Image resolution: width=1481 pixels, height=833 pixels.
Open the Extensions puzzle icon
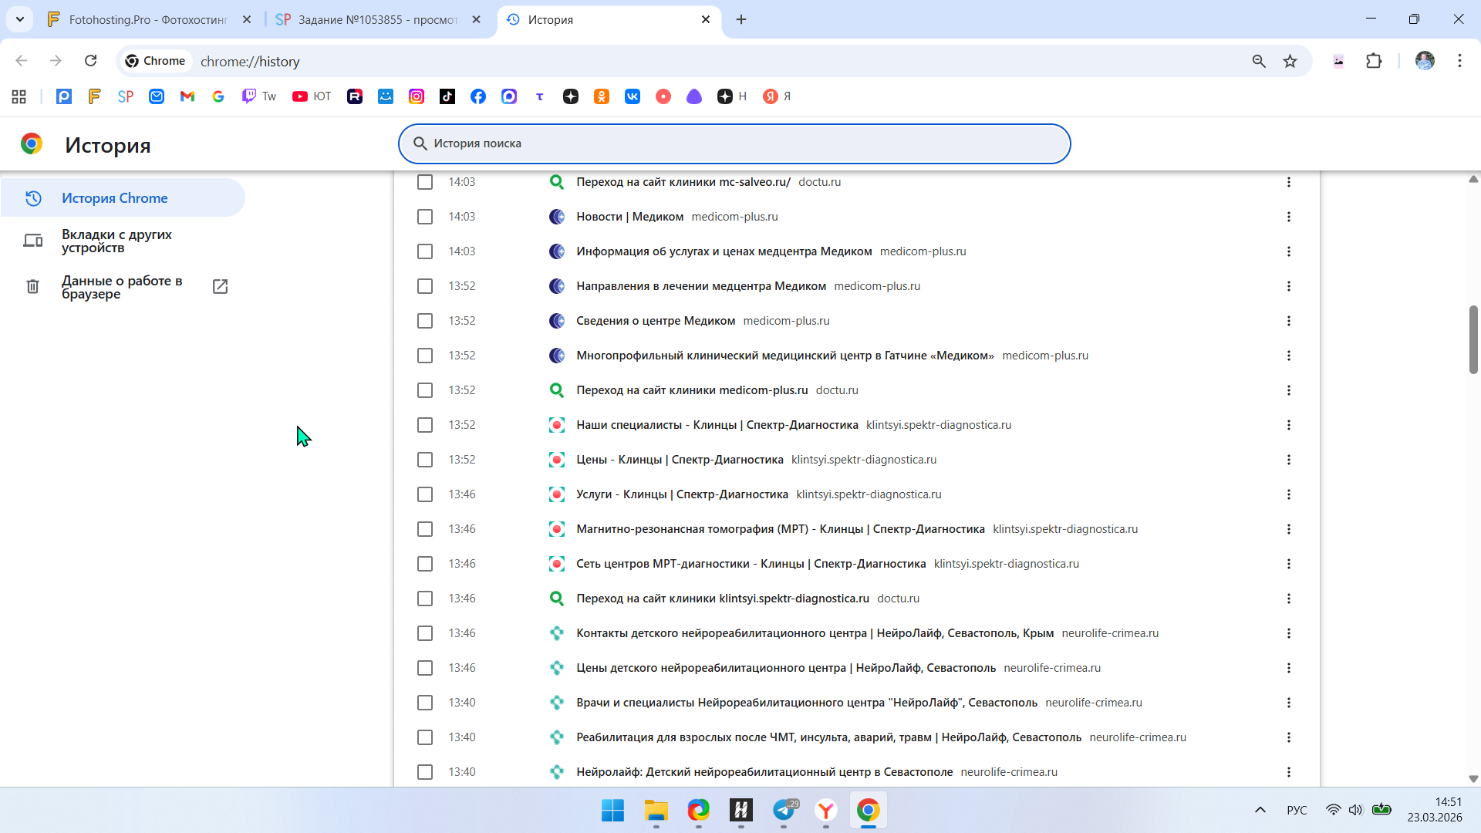click(x=1374, y=61)
